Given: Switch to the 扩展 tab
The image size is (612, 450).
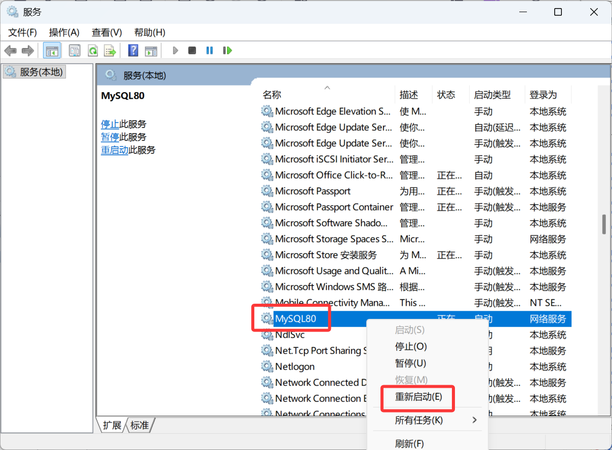Looking at the screenshot, I should (x=112, y=425).
